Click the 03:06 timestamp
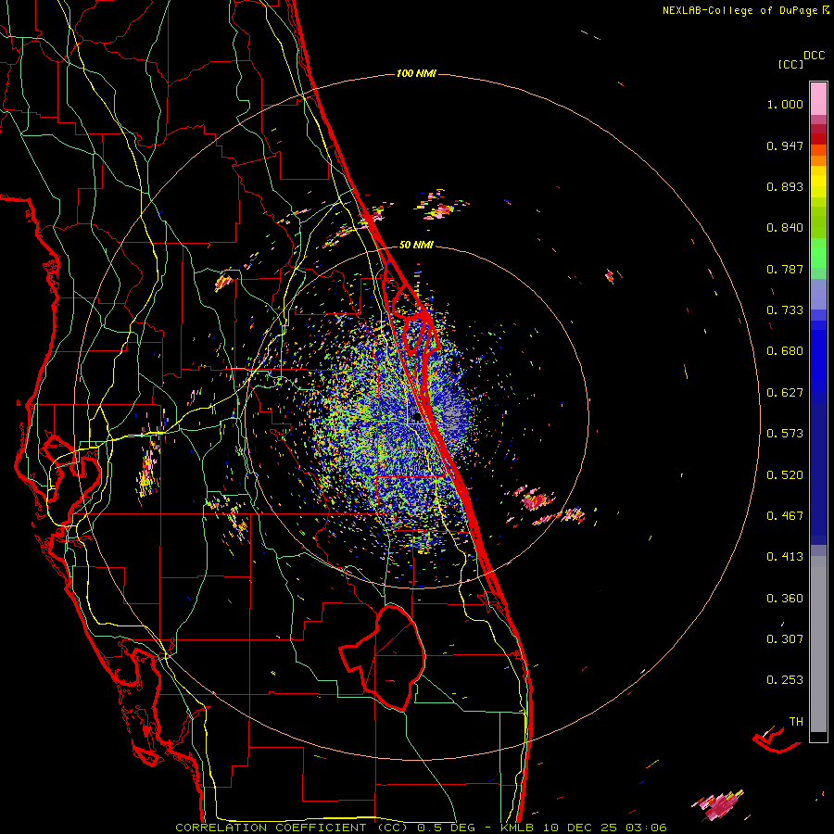This screenshot has height=834, width=834. click(646, 828)
